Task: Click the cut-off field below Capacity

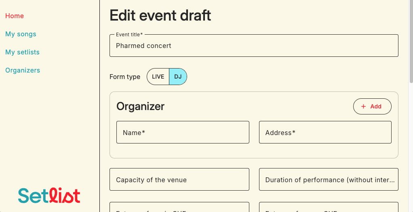Action: click(179, 207)
